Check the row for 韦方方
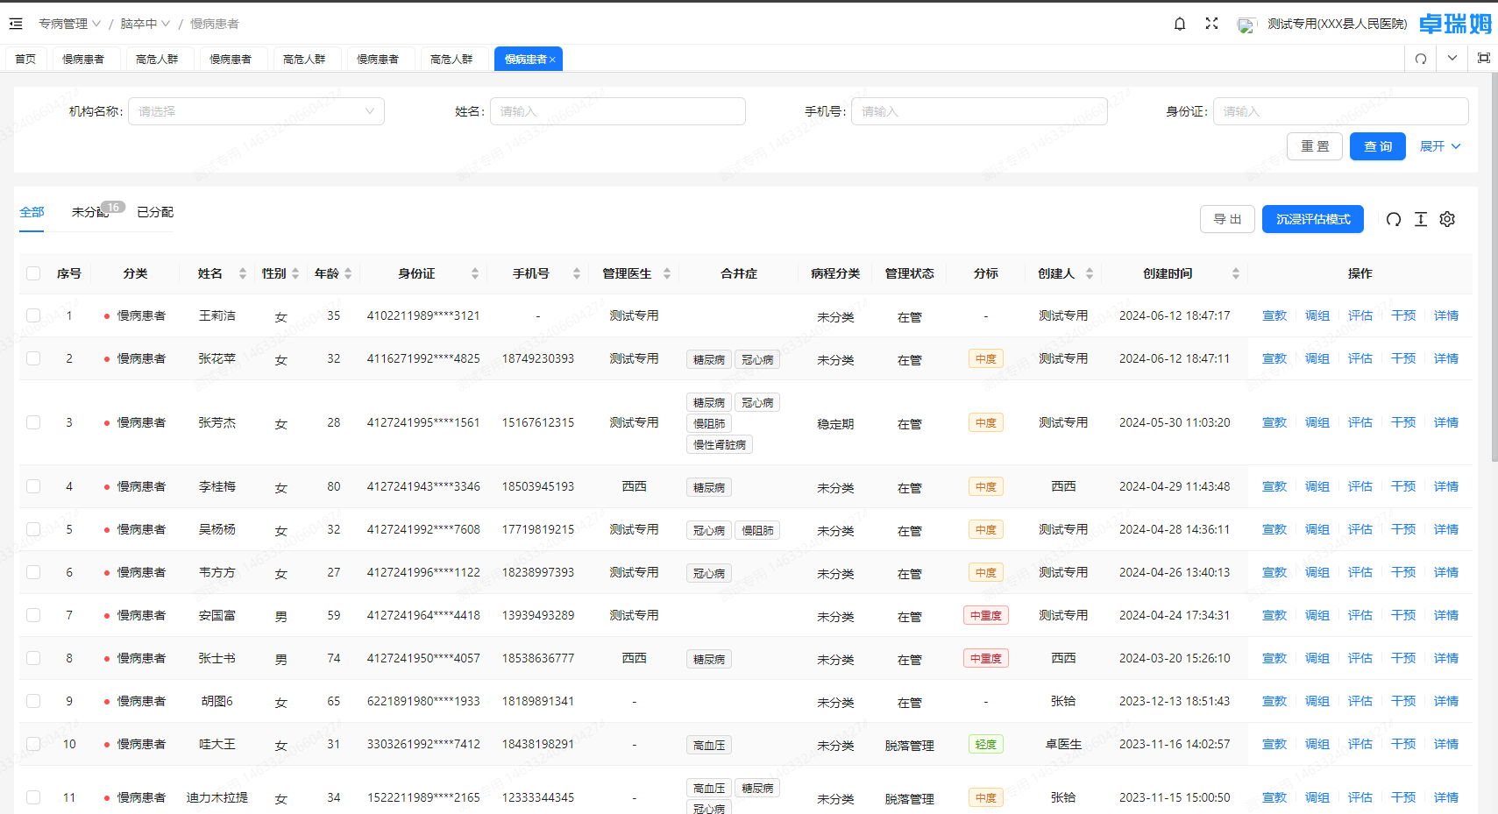Screen dimensions: 1498x814 point(33,572)
